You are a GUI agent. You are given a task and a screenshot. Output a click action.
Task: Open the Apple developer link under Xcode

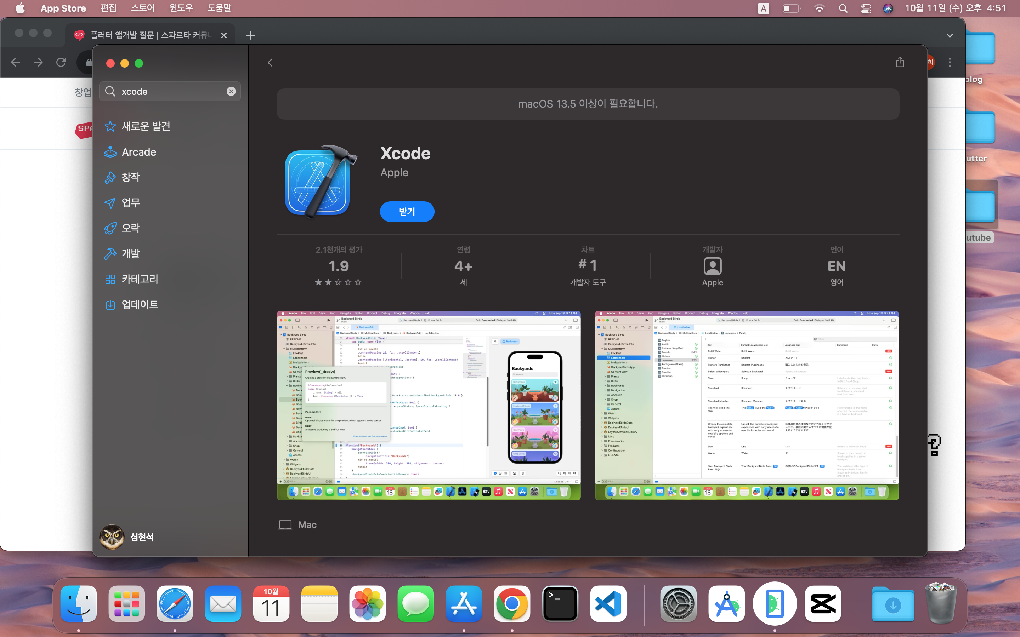[394, 173]
